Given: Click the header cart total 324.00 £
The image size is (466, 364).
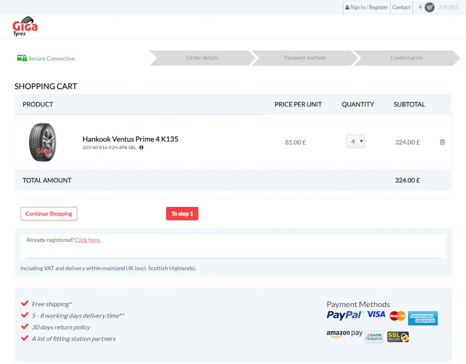Looking at the screenshot, I should point(448,7).
